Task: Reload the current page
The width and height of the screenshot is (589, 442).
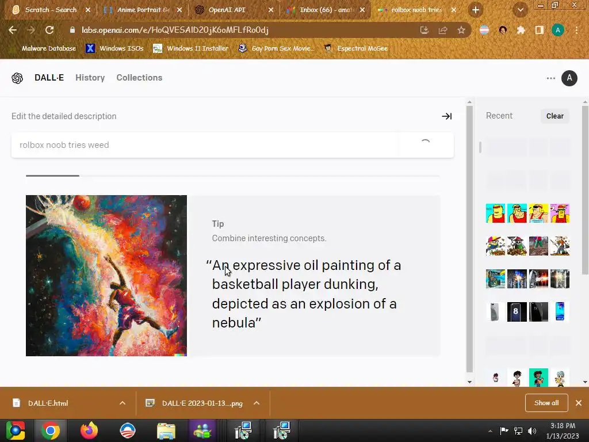Action: (x=49, y=30)
